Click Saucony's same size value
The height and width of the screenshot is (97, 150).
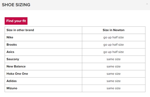(113, 59)
